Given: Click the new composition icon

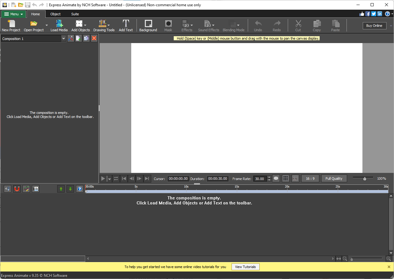Looking at the screenshot, I should tap(78, 38).
